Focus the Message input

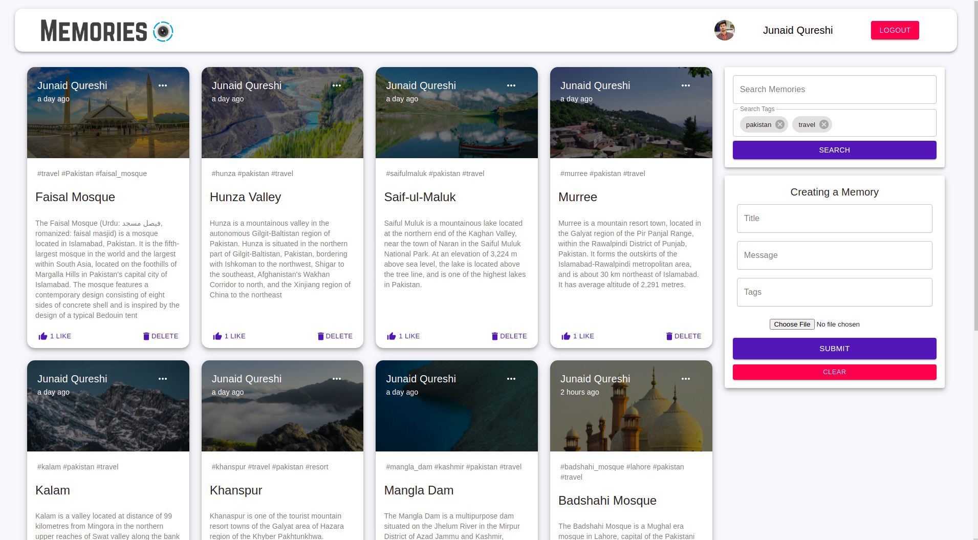(834, 255)
